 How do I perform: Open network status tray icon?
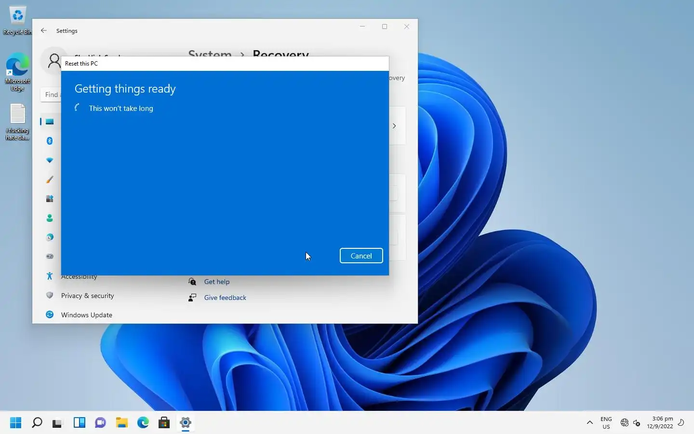pyautogui.click(x=625, y=423)
